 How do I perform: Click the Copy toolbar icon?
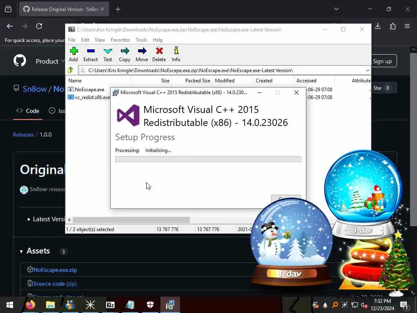click(x=125, y=54)
